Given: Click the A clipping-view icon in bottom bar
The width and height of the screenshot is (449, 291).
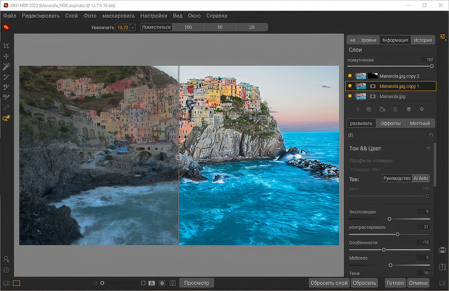Looking at the screenshot, I should click(152, 283).
